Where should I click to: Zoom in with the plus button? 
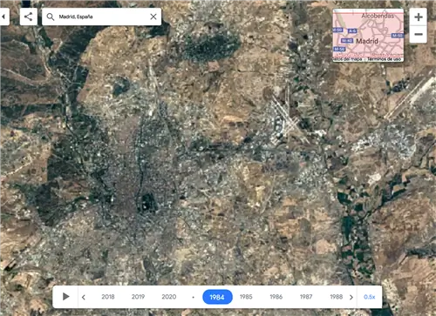(x=419, y=17)
